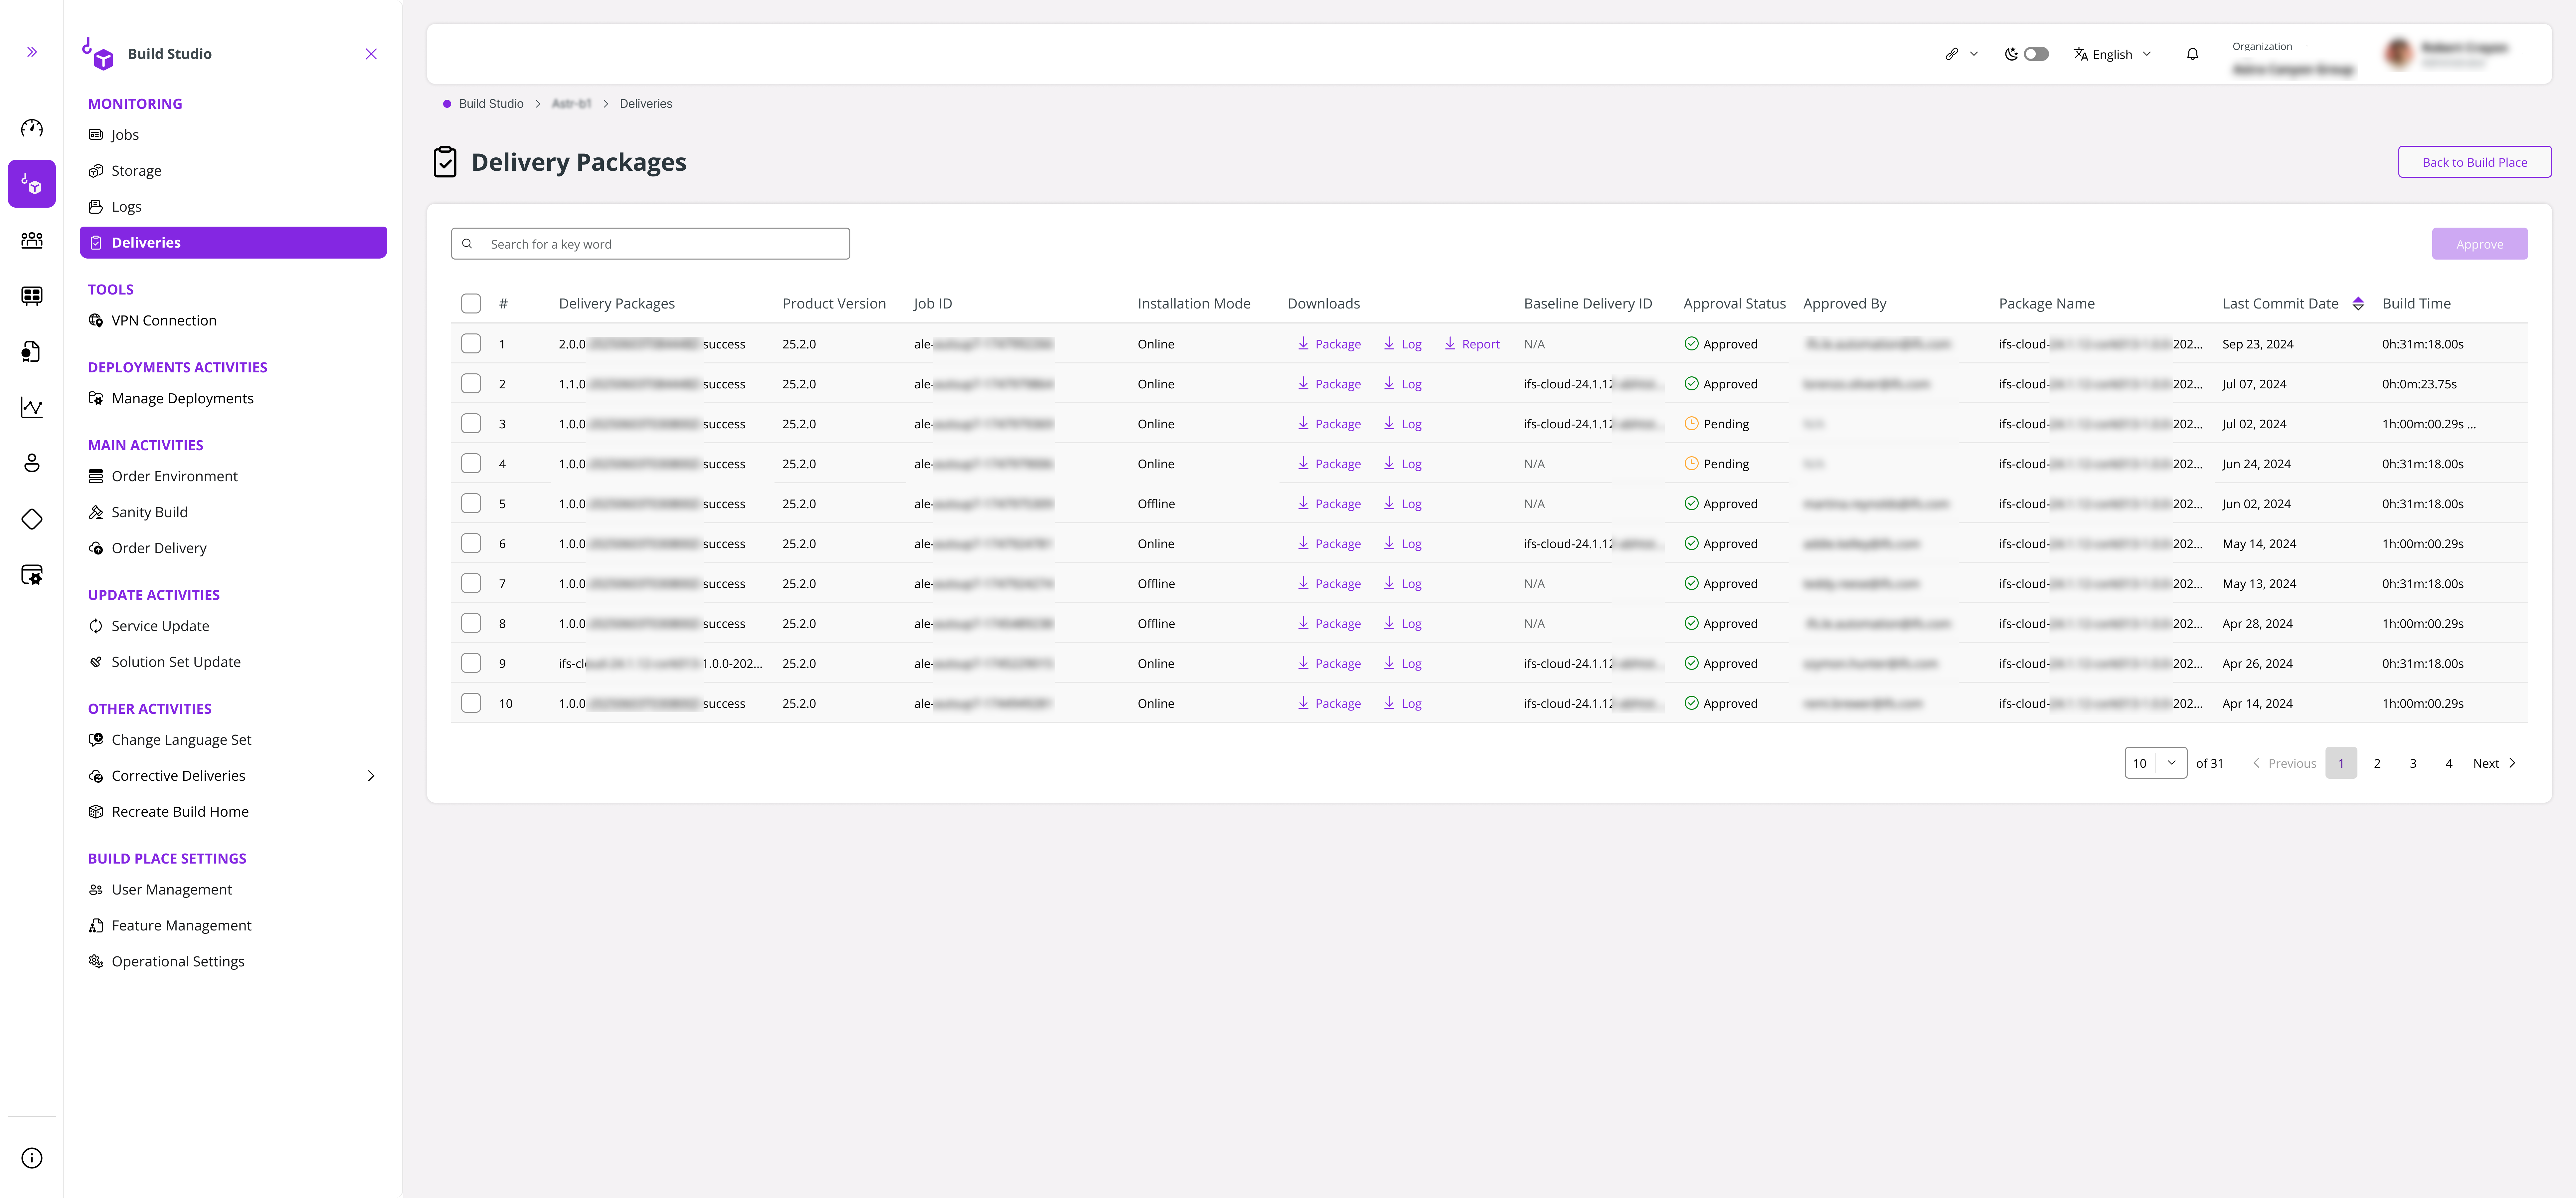
Task: Download Package for row 10
Action: coord(1329,704)
